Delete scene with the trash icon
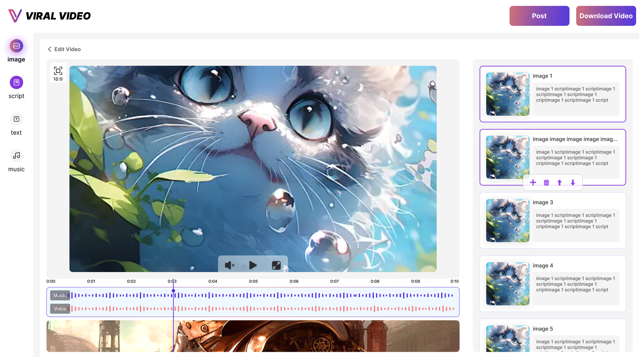639x357 pixels. (x=546, y=183)
